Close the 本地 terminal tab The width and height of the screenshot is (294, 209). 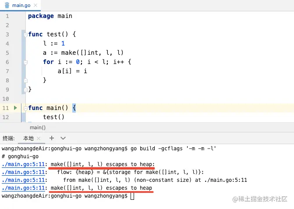click(39, 138)
